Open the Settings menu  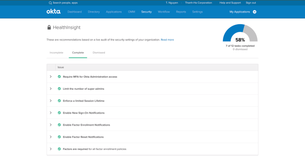pyautogui.click(x=197, y=12)
